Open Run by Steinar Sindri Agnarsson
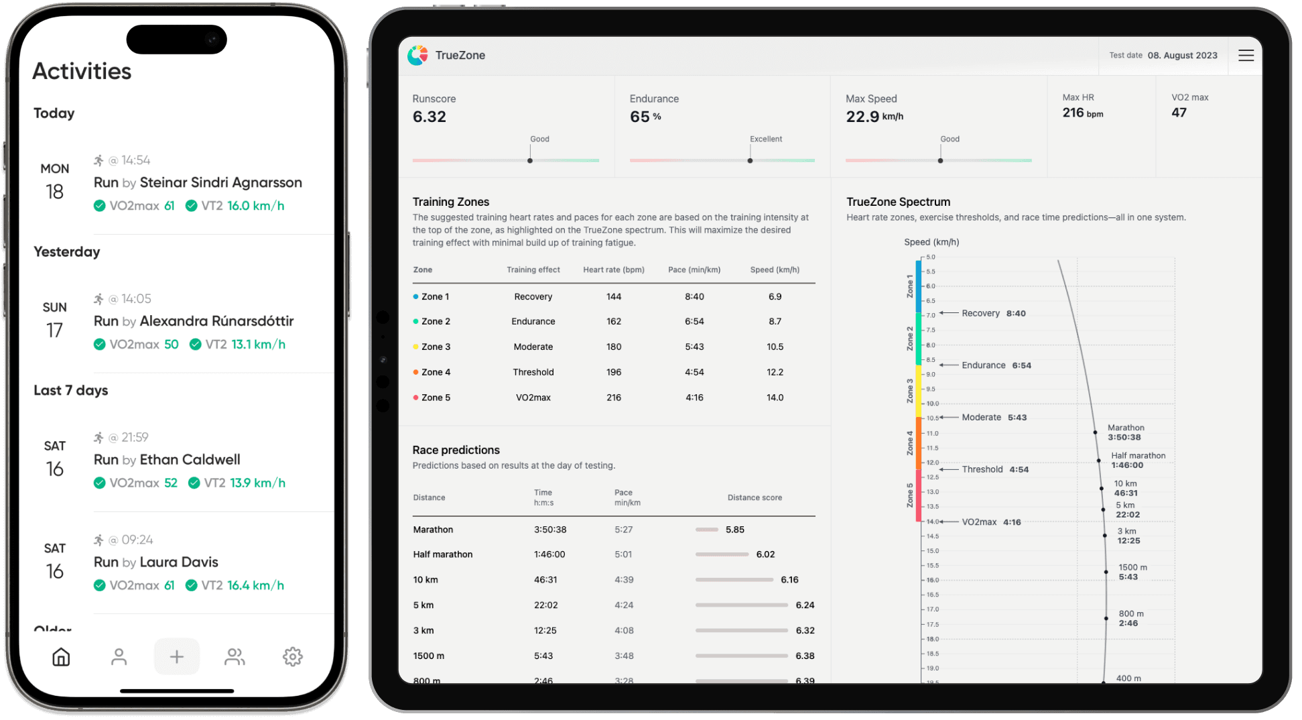Image resolution: width=1302 pixels, height=720 pixels. (198, 182)
